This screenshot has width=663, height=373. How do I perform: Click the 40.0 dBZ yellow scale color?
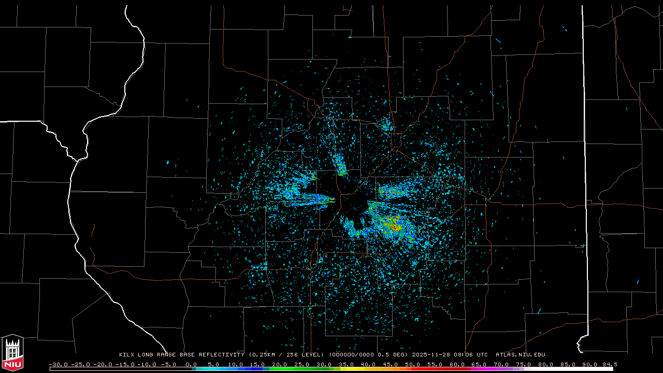[368, 369]
